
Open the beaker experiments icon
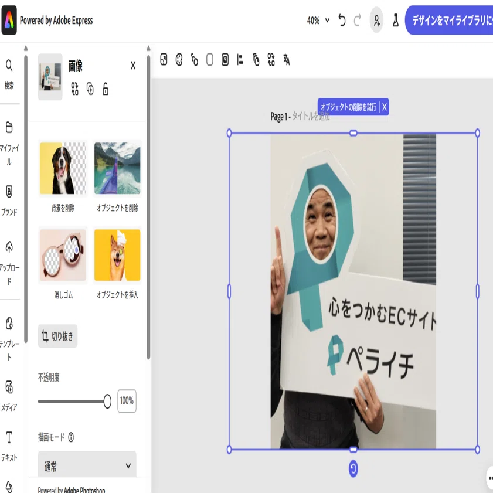pyautogui.click(x=396, y=21)
